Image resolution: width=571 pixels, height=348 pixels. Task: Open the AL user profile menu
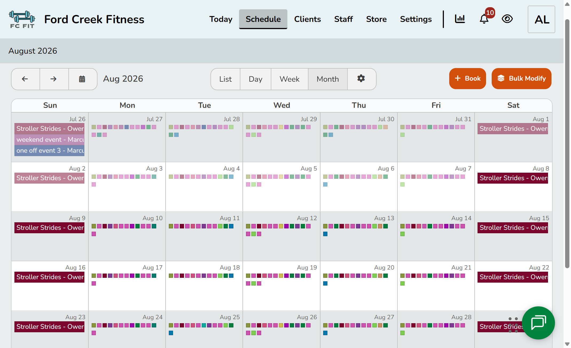point(541,19)
